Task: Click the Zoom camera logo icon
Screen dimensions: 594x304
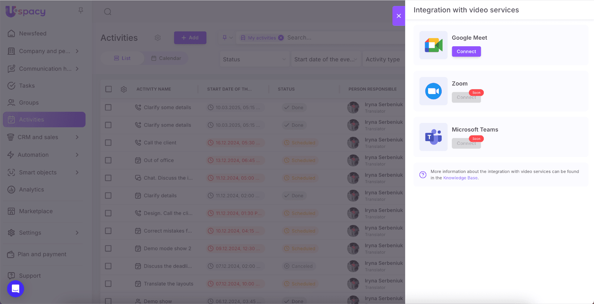Action: (x=433, y=91)
